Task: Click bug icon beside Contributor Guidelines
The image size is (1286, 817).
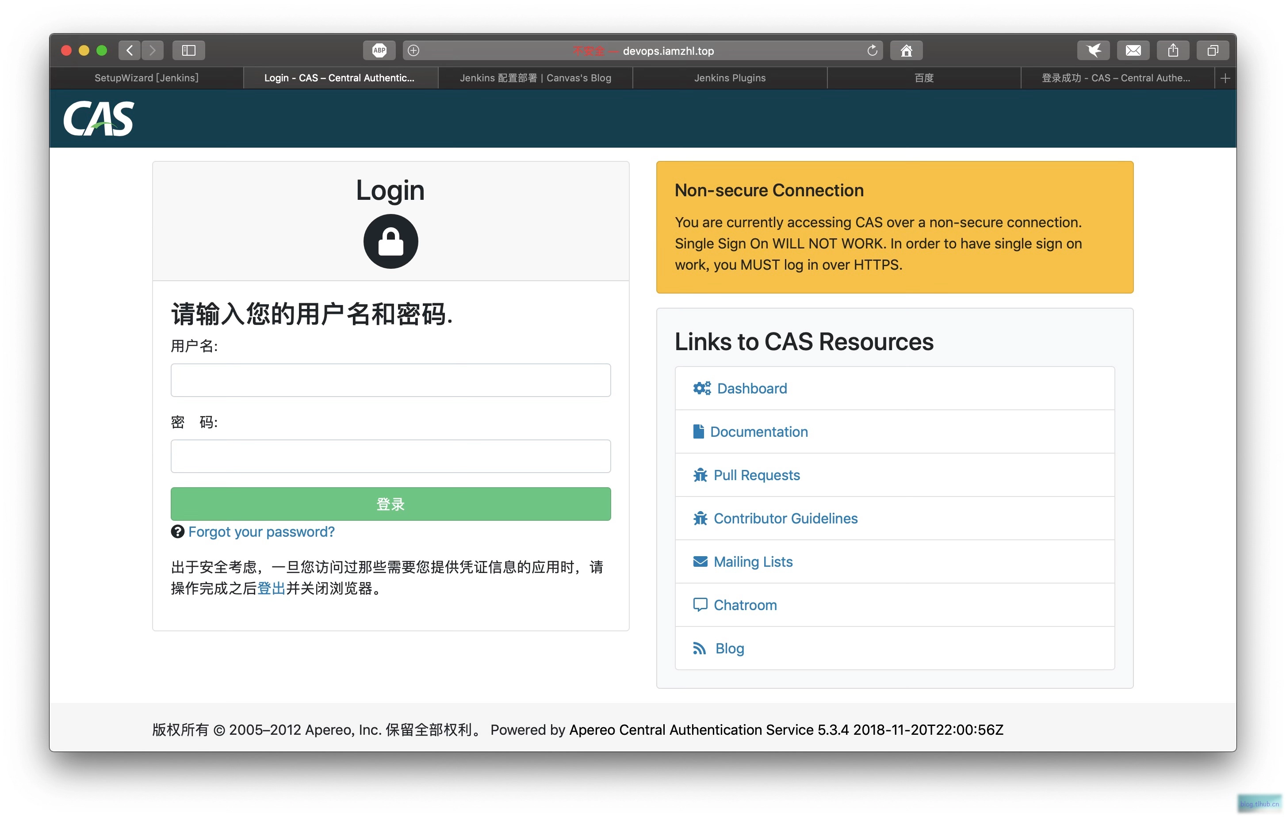Action: 700,518
